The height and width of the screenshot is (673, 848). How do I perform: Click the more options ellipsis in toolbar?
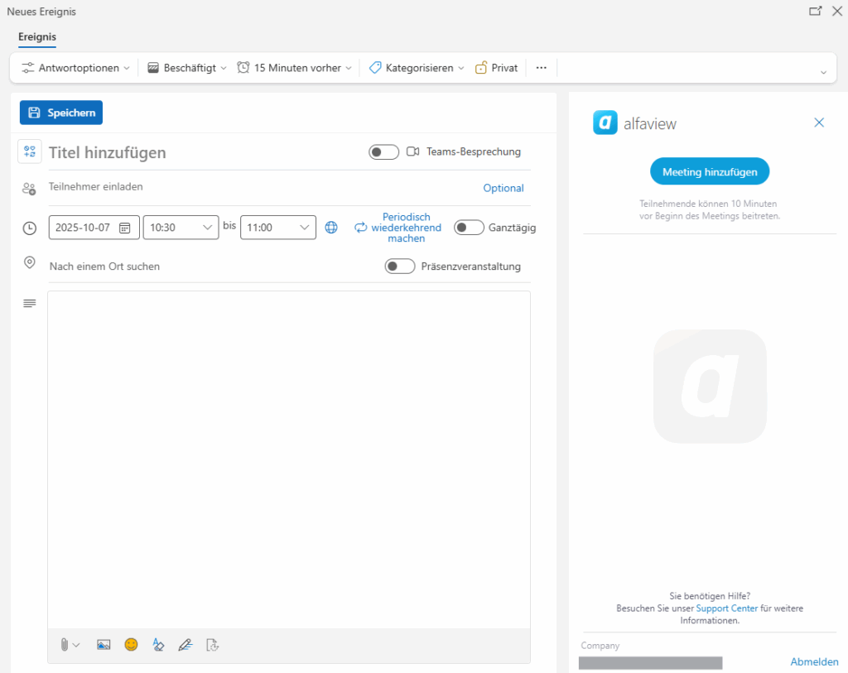pos(542,68)
